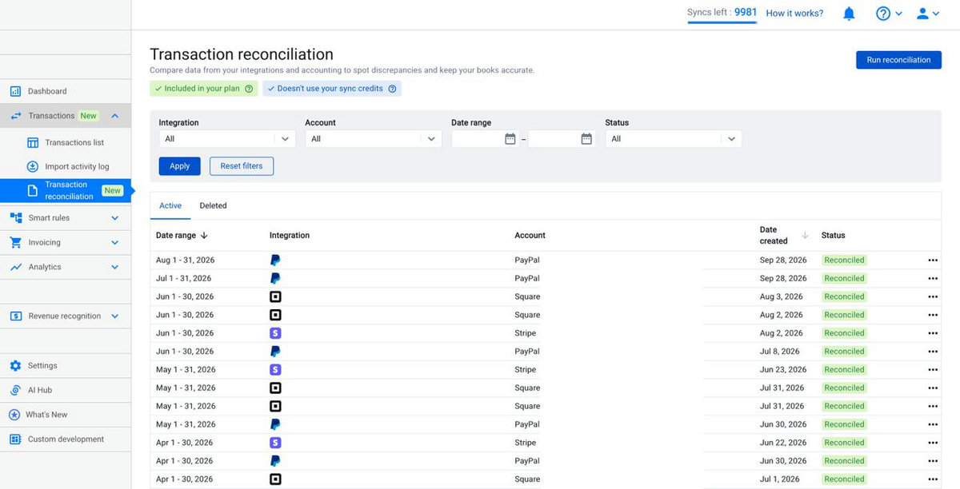The width and height of the screenshot is (960, 489).
Task: Expand the Analytics section chevron
Action: tap(114, 268)
